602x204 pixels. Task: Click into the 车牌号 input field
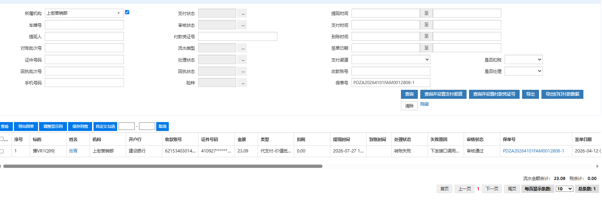(x=84, y=25)
